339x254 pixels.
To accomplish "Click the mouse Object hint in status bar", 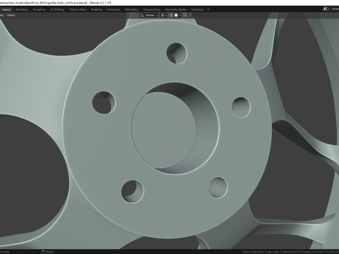I will point(47,252).
